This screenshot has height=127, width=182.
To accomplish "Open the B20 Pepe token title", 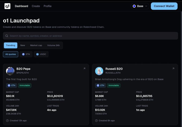I will [x=23, y=69].
